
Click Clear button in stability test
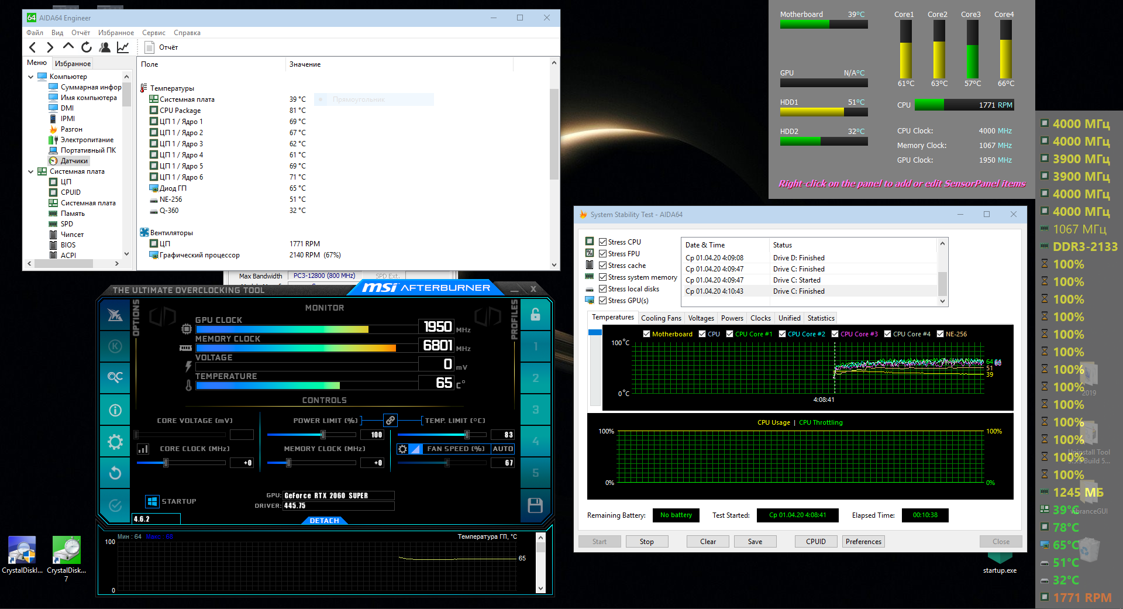point(708,542)
